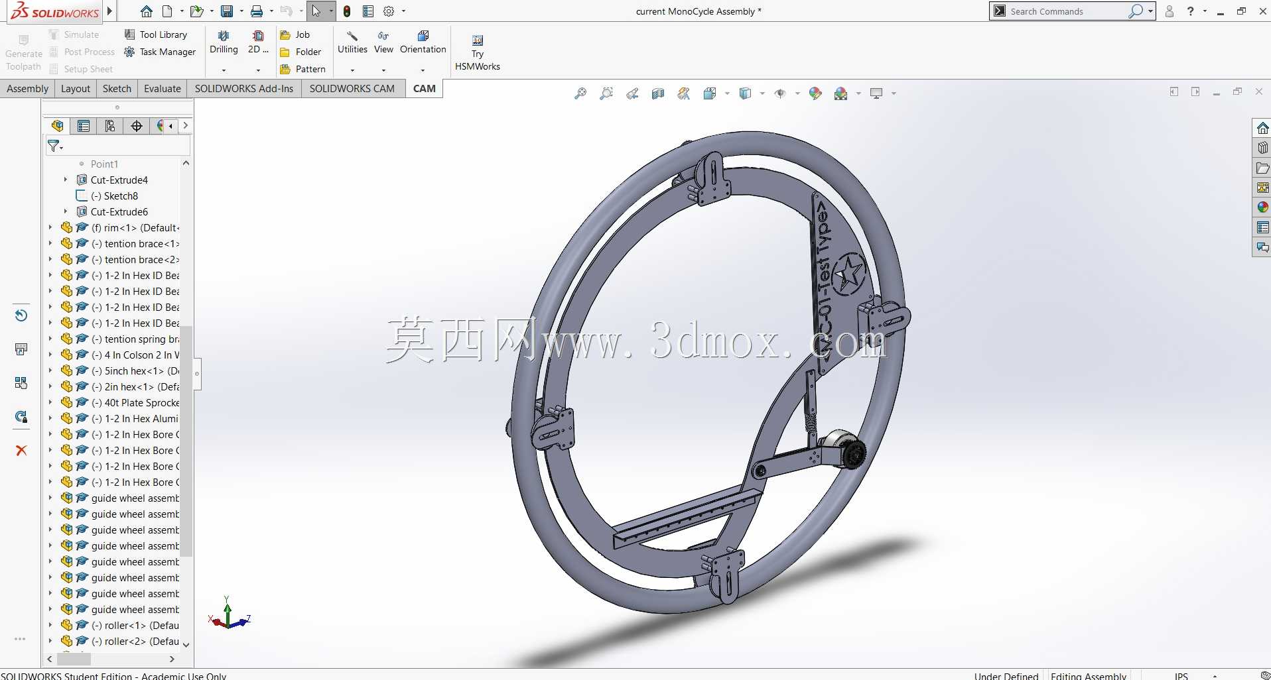1271x680 pixels.
Task: Open Appearances in task pane
Action: (1262, 207)
